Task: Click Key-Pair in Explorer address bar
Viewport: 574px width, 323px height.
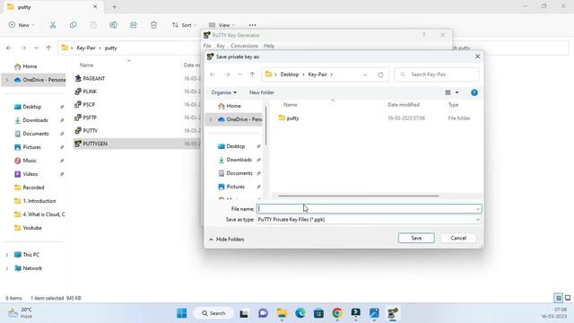Action: point(86,48)
